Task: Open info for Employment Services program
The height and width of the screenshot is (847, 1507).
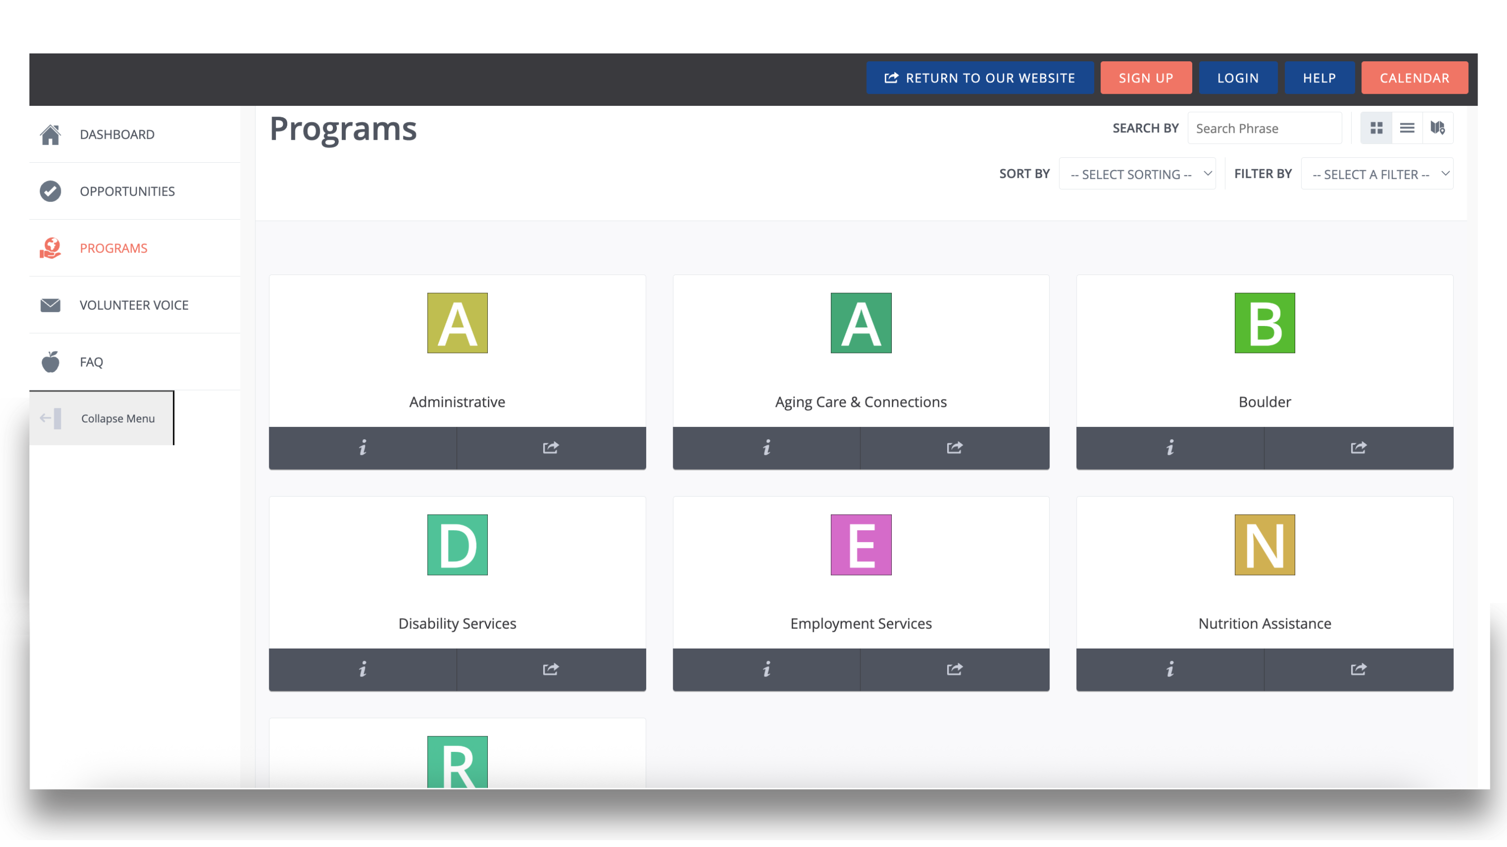Action: [766, 669]
